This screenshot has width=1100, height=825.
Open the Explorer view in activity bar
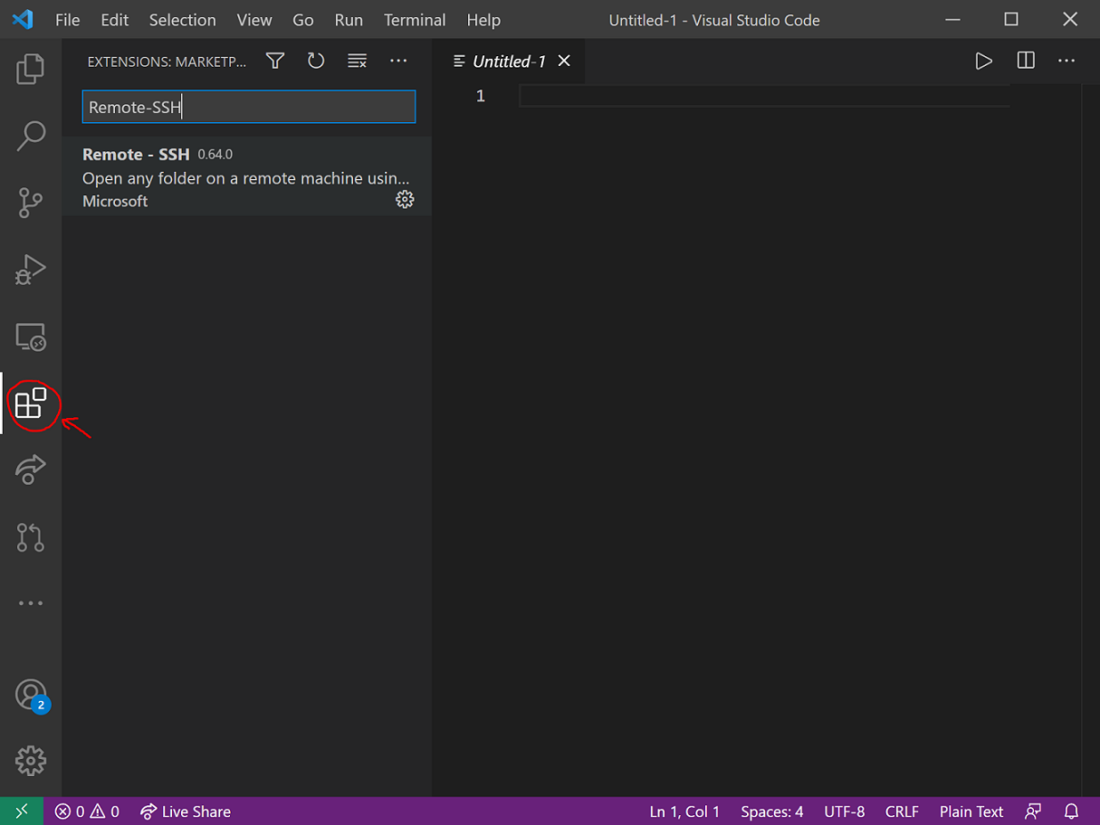coord(31,70)
